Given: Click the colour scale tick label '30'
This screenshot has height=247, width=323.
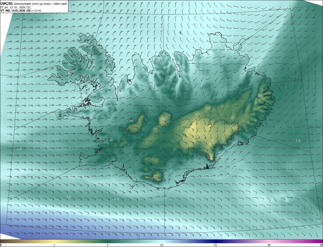Looking at the screenshot, I should (269, 245).
